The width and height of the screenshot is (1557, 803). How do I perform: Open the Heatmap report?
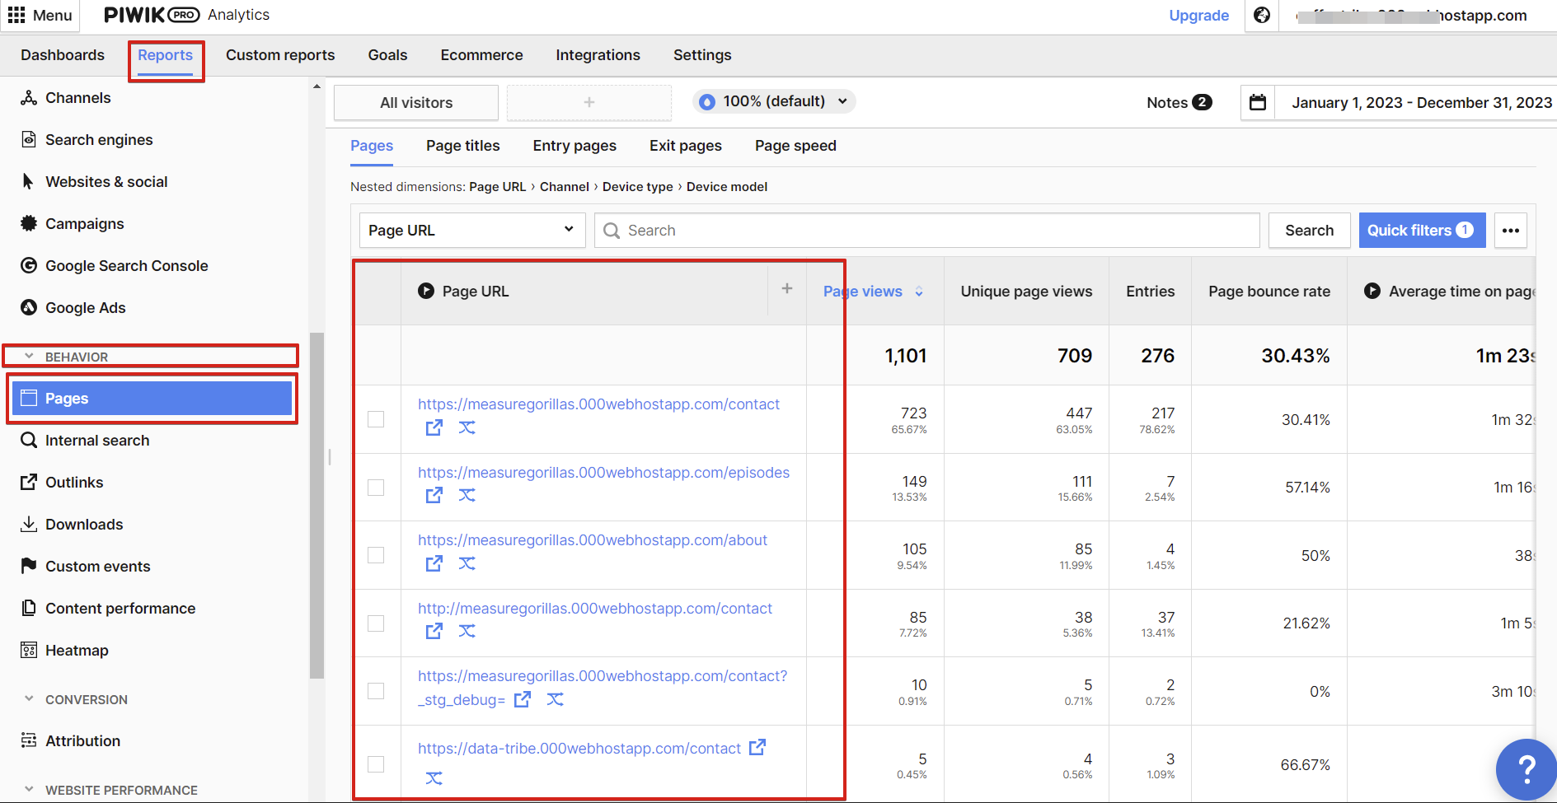click(x=77, y=650)
